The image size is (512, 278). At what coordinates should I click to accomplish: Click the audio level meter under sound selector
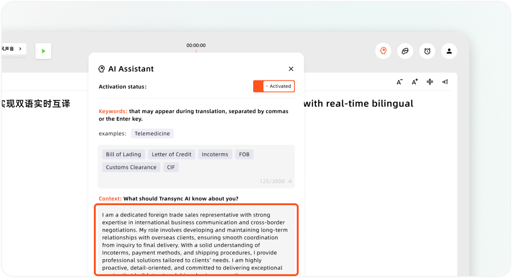pyautogui.click(x=13, y=58)
